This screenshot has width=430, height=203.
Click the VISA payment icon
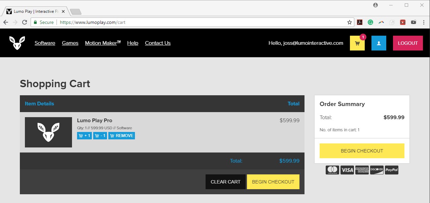[x=347, y=170]
